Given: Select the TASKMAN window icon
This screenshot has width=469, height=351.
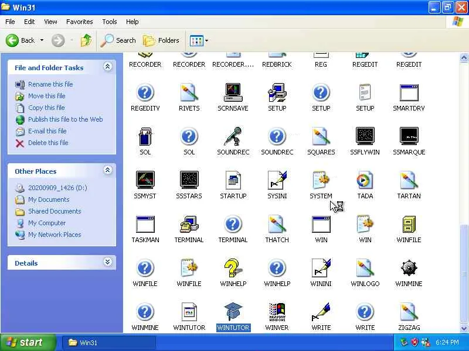Looking at the screenshot, I should tap(145, 224).
